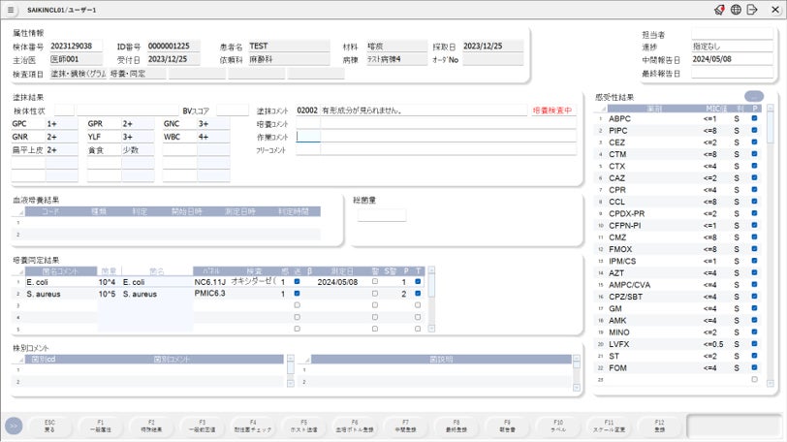The width and height of the screenshot is (787, 442).
Task: Click the up arrow of 培養同定結果 scrollbar
Action: click(x=431, y=270)
